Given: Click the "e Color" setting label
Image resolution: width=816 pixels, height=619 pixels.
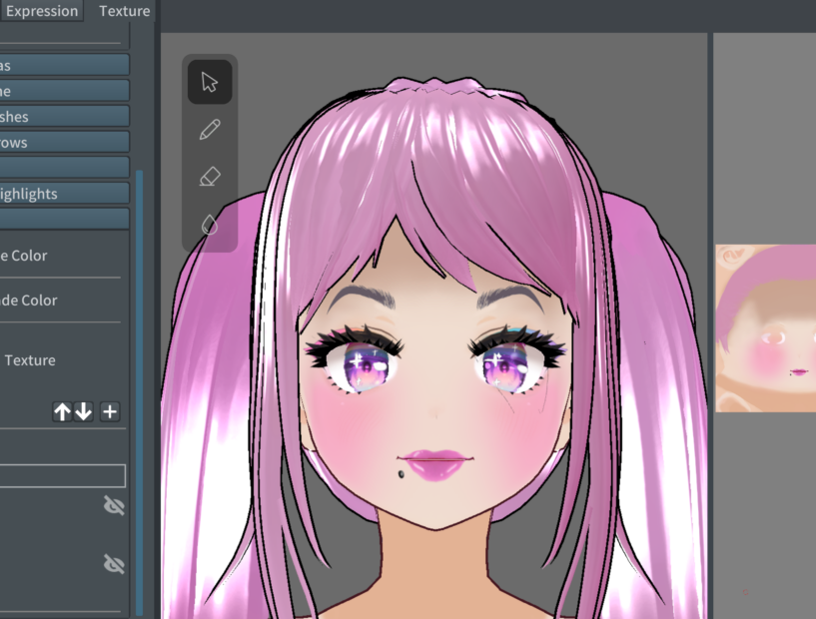Looking at the screenshot, I should pyautogui.click(x=23, y=256).
